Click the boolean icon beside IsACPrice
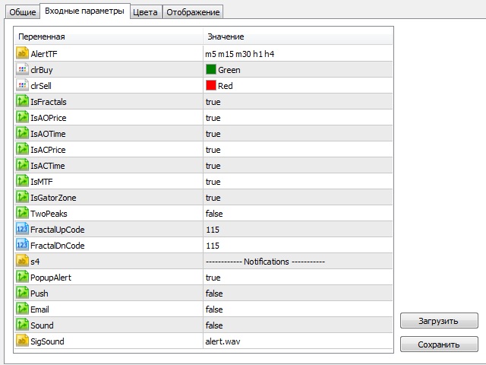The height and width of the screenshot is (365, 486). tap(22, 149)
